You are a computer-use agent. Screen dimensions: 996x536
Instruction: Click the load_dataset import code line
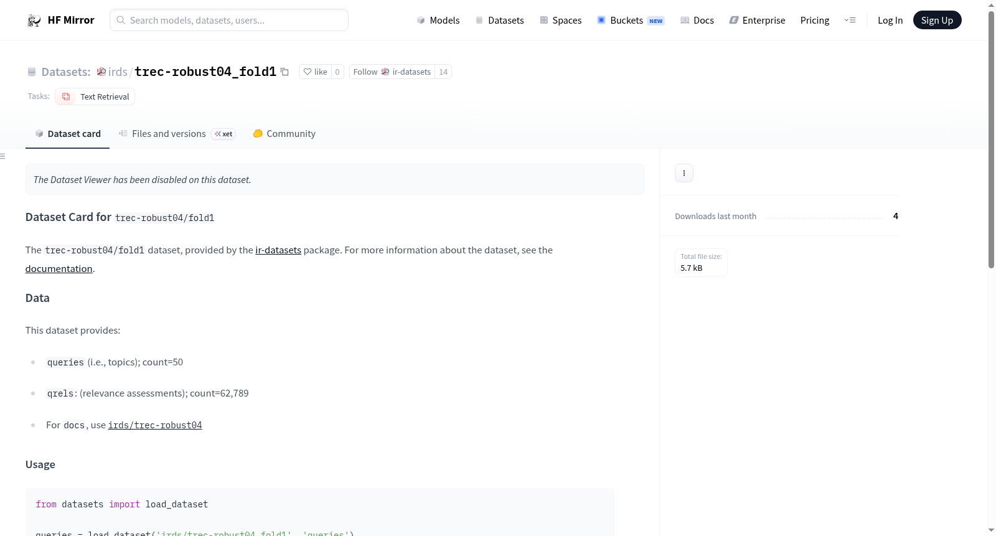122,504
